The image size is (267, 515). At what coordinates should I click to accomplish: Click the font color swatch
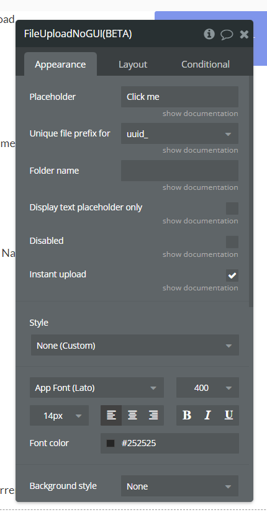(x=111, y=444)
